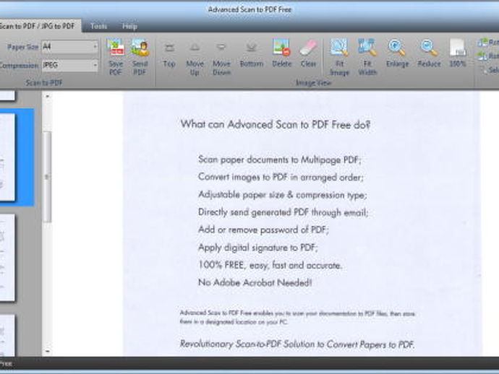This screenshot has width=499, height=374.
Task: Select the Fit Width view
Action: tap(367, 58)
